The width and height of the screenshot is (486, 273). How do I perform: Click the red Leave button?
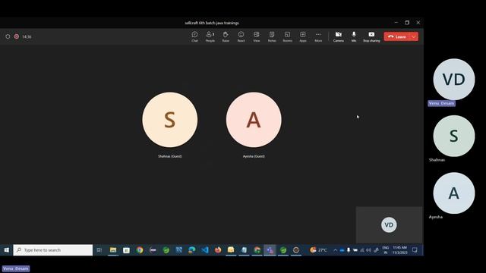click(x=397, y=36)
